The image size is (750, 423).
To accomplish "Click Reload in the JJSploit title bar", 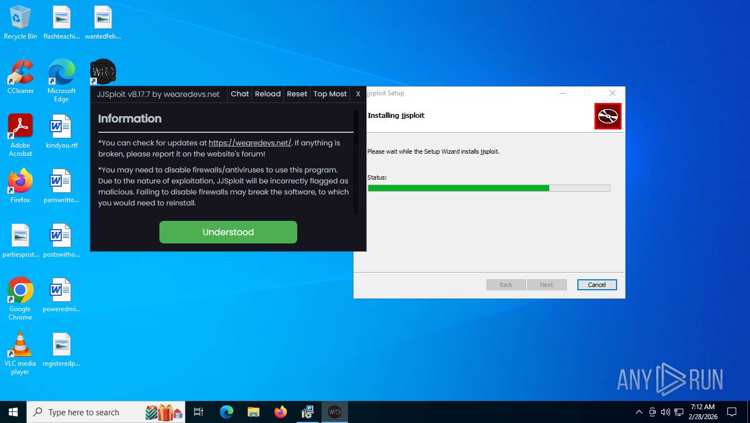I will pos(268,94).
